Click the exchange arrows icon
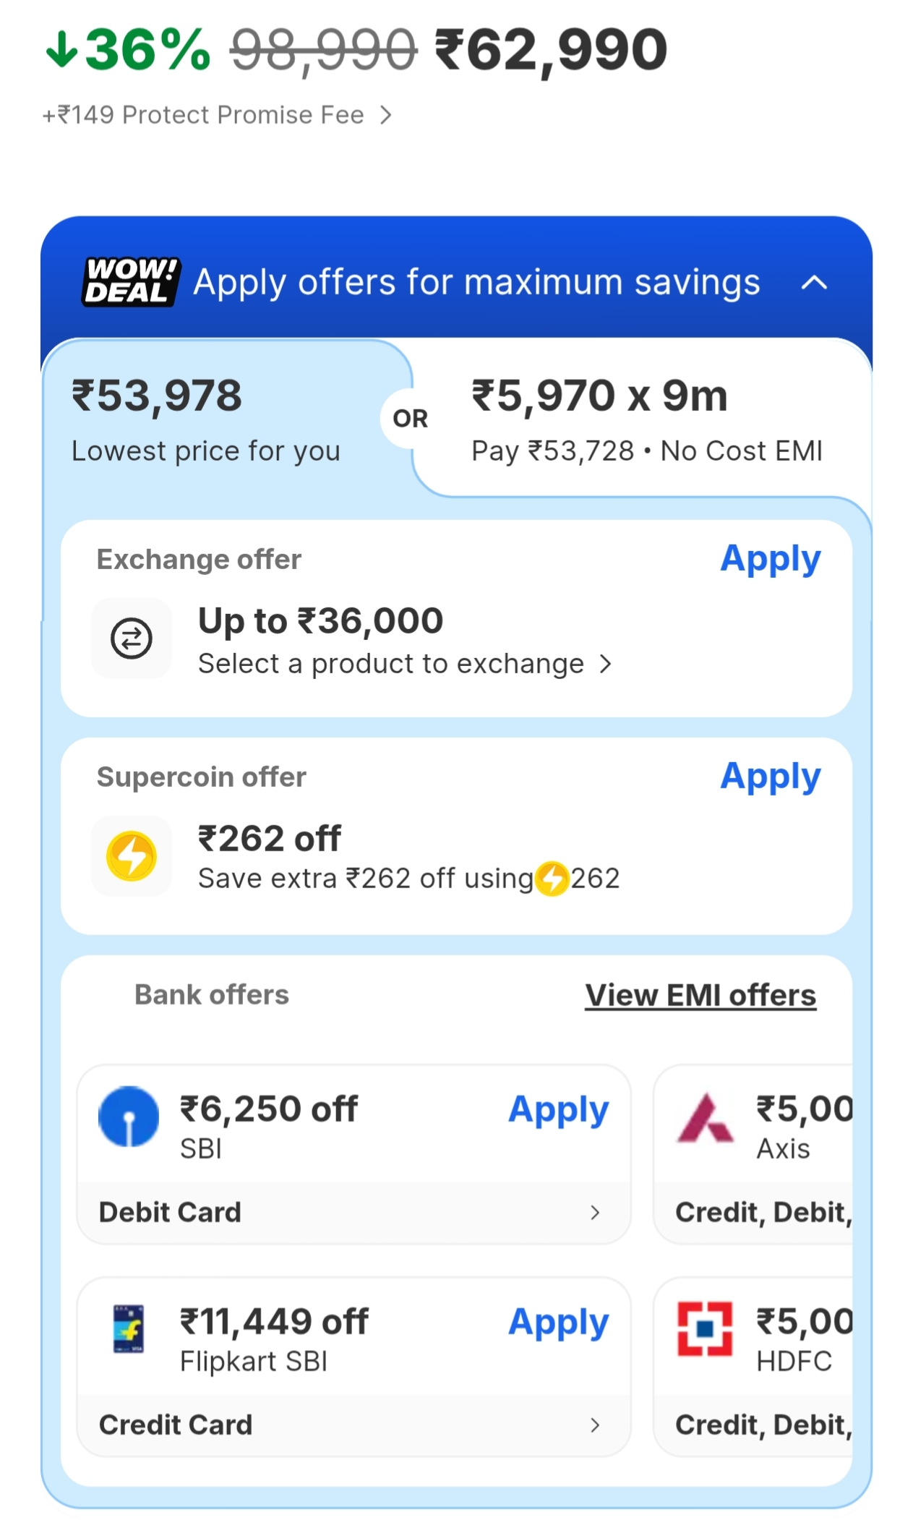The image size is (913, 1520). 131,639
